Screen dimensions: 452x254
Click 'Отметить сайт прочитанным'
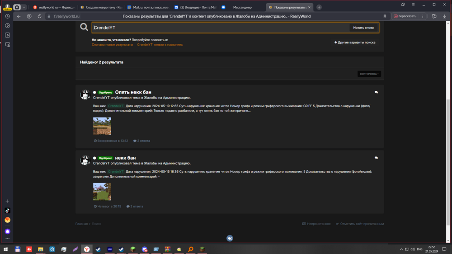[x=360, y=224]
